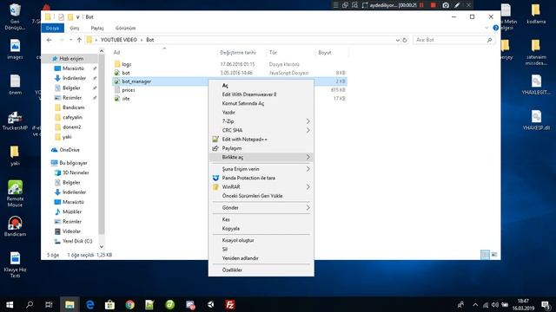The width and height of the screenshot is (556, 312).
Task: Click the Ara: Bot search field
Action: pos(453,40)
